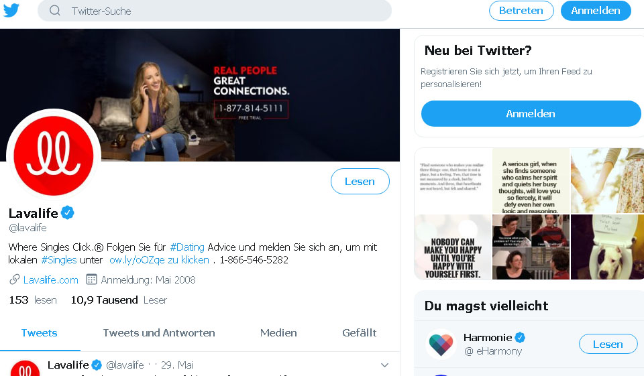Open the white dog photo thumbnail
The width and height of the screenshot is (644, 376).
[x=607, y=247]
